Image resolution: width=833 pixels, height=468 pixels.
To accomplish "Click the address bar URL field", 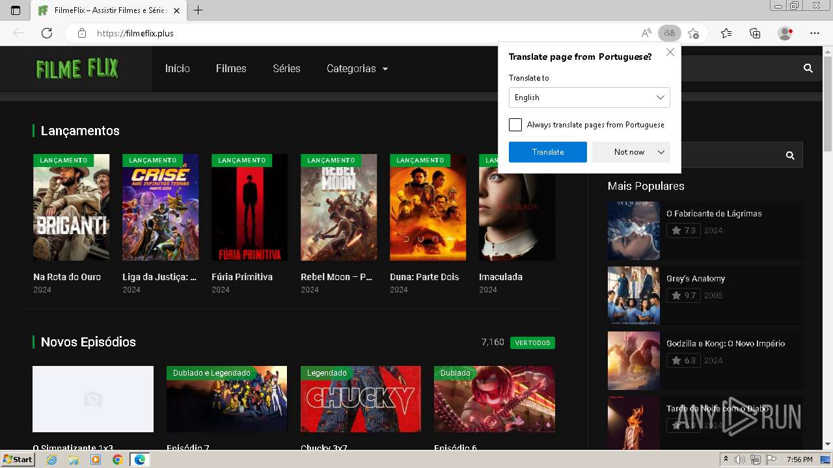I will coord(364,33).
